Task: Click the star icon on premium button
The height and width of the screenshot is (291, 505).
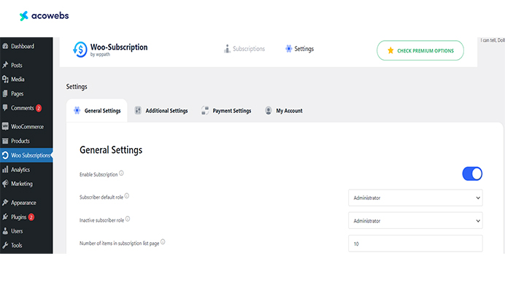Action: click(x=390, y=50)
